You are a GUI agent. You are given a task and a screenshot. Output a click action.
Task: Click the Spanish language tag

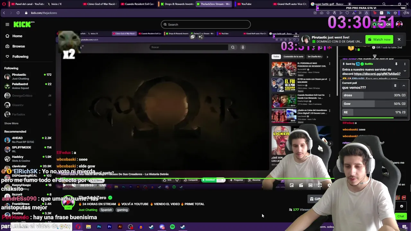(106, 210)
